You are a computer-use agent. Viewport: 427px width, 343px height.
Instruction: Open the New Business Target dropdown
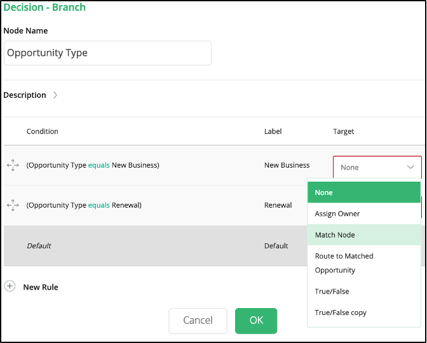coord(377,167)
